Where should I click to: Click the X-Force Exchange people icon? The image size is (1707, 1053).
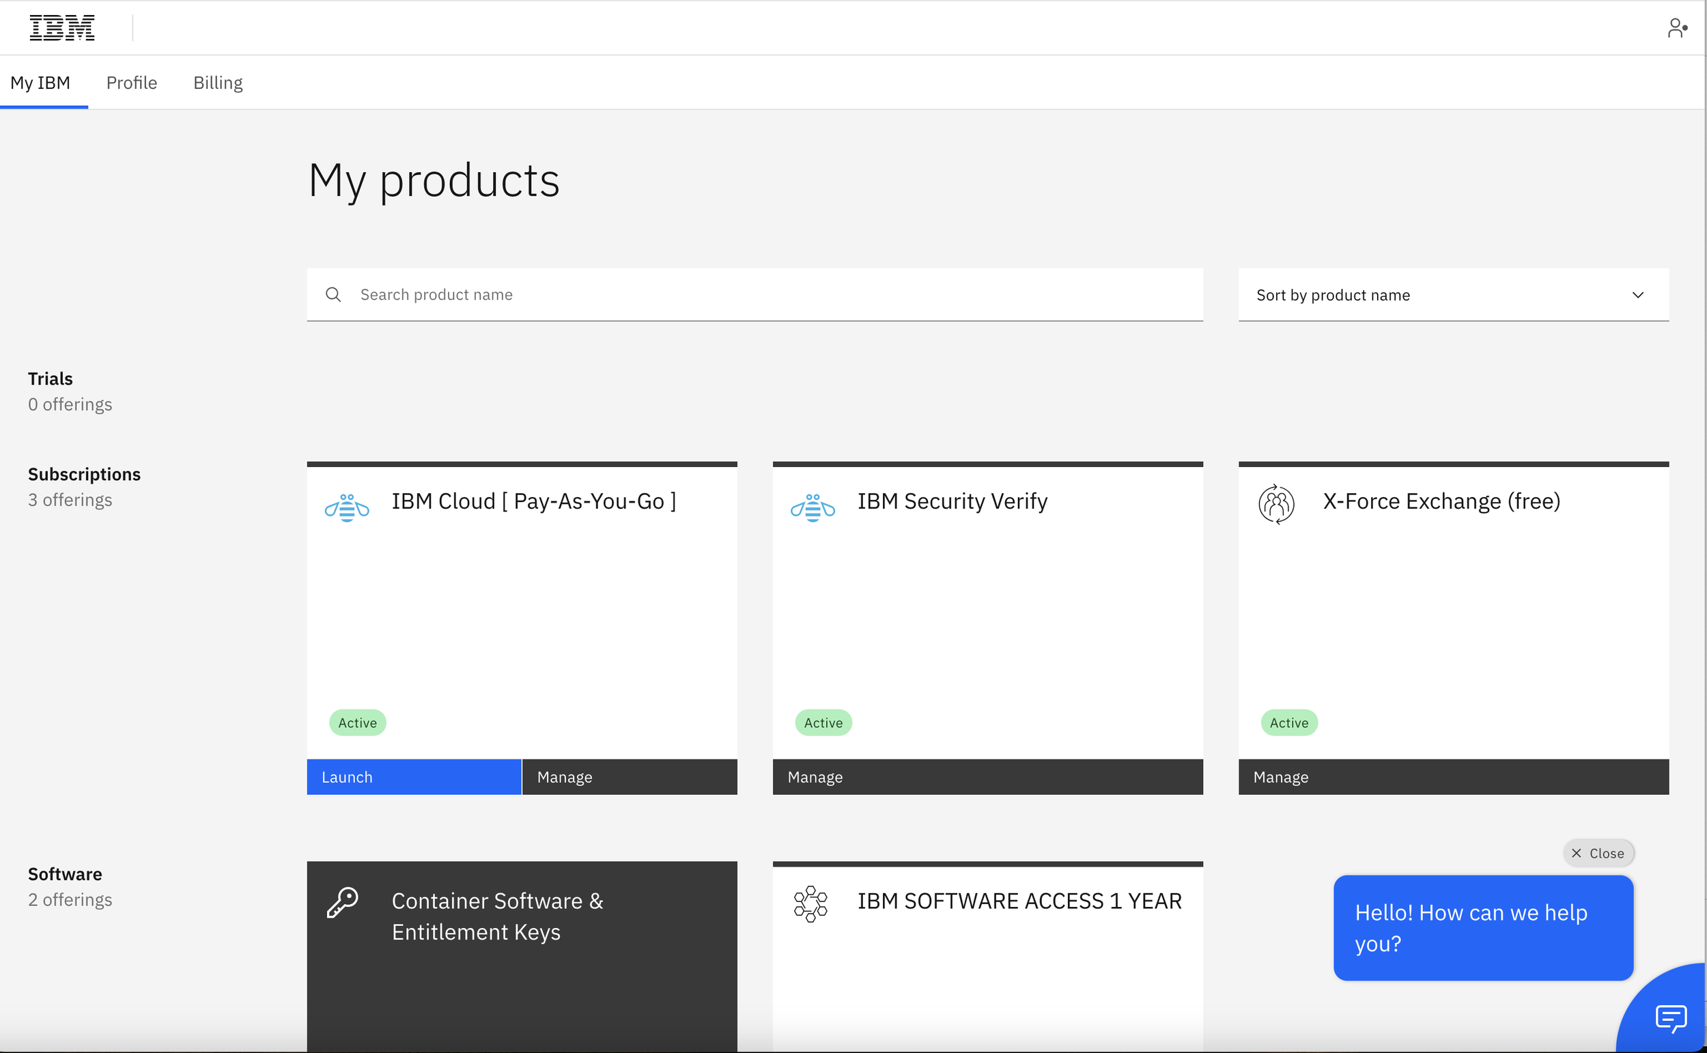[1276, 503]
